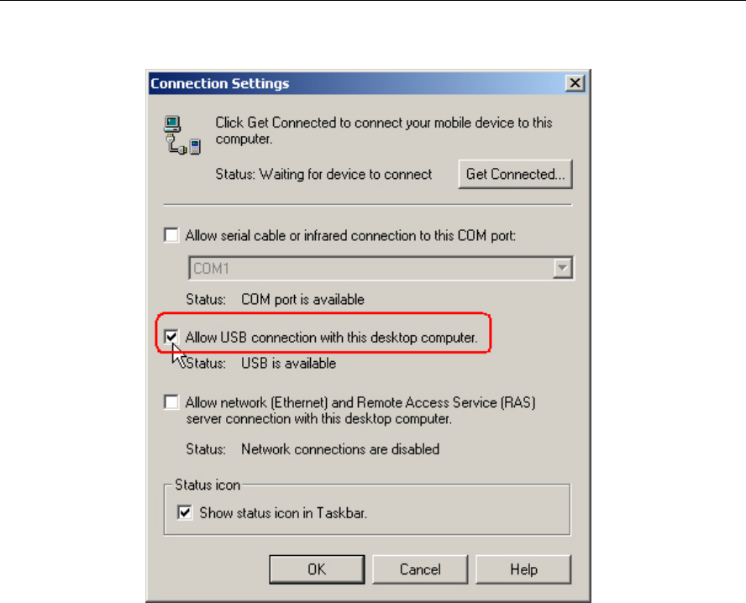Viewport: 746px width, 603px height.
Task: Click the computer-to-device connection icon
Action: click(x=182, y=135)
